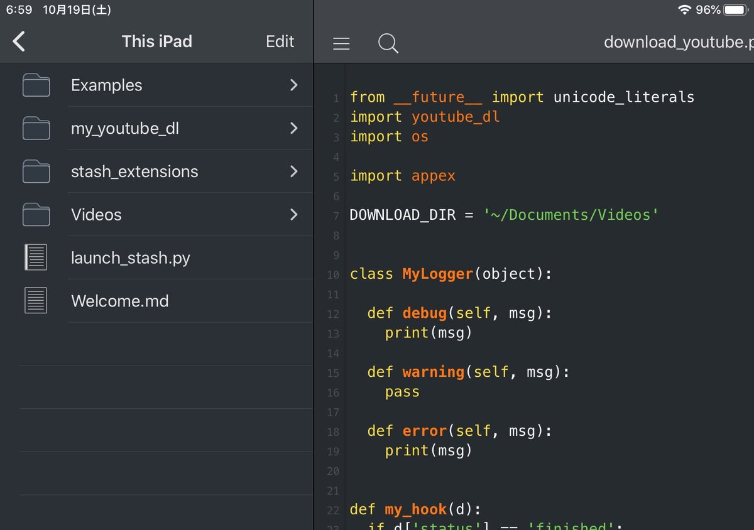Open the hamburger menu in the editor
The width and height of the screenshot is (754, 530).
click(x=341, y=43)
